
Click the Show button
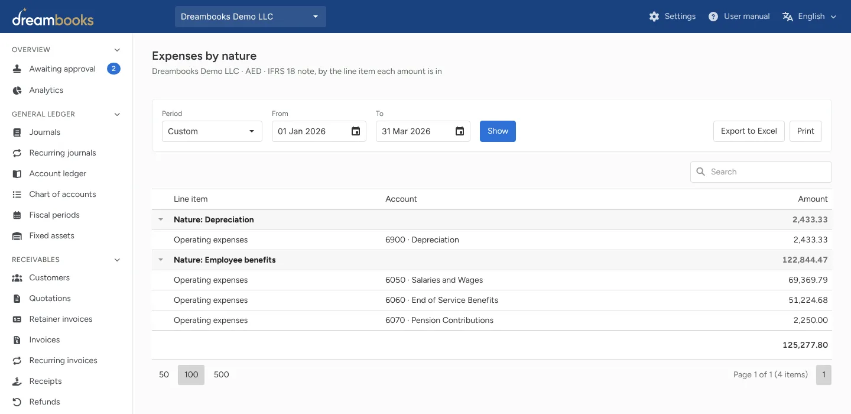pos(498,131)
